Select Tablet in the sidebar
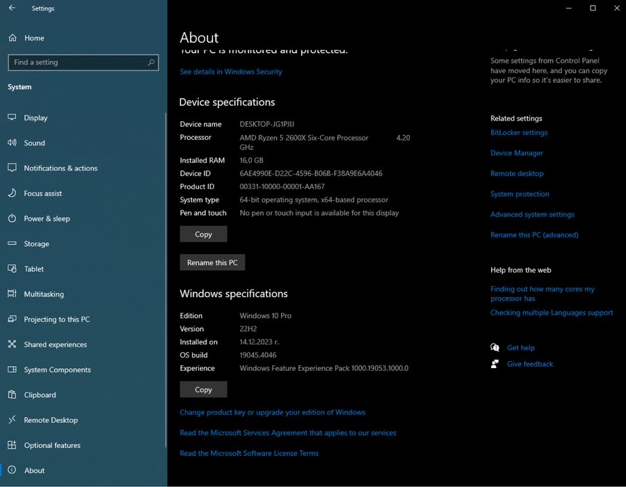The height and width of the screenshot is (487, 626). 34,269
